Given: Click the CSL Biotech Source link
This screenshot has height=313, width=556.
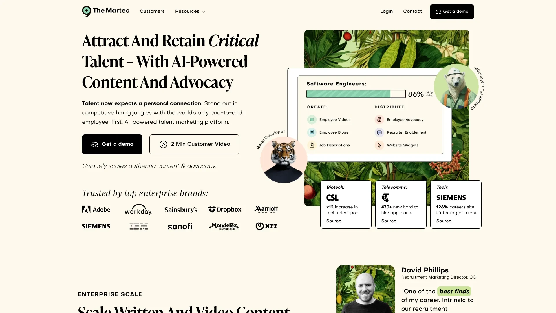Looking at the screenshot, I should point(334,221).
